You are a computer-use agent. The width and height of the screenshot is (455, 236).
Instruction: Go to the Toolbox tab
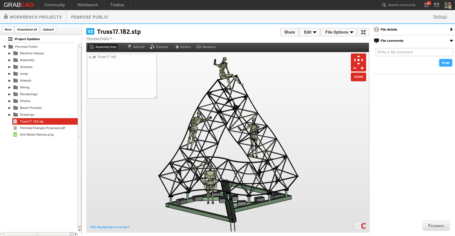point(117,5)
